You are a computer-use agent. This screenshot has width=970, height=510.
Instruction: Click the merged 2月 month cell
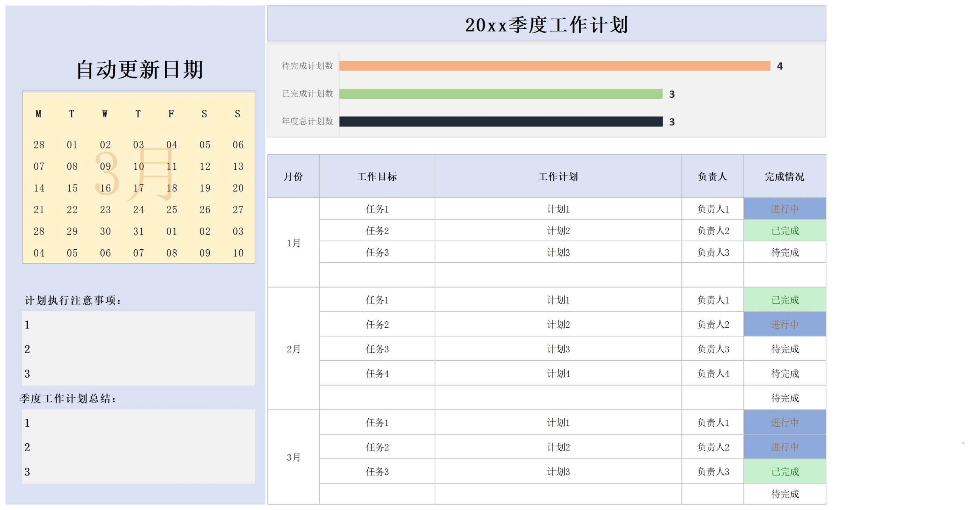[x=293, y=349]
